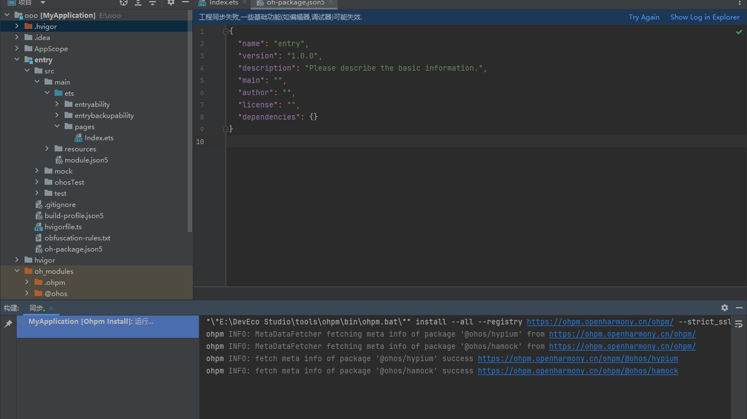Click green checkmark inspection indicator in editor
Screen dimensions: 747x419
[739, 32]
